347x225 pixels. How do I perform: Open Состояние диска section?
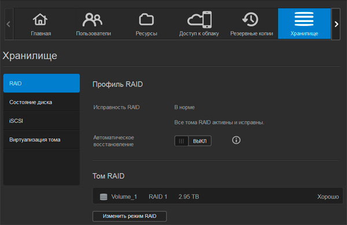[x=42, y=102]
